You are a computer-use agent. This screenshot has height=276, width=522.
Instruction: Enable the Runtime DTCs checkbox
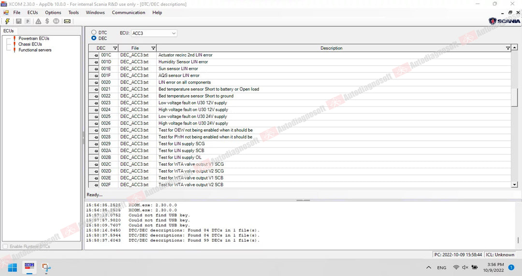tap(5, 247)
